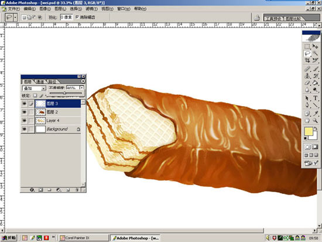
Task: Toggle visibility of Layer 4
Action: 24,121
